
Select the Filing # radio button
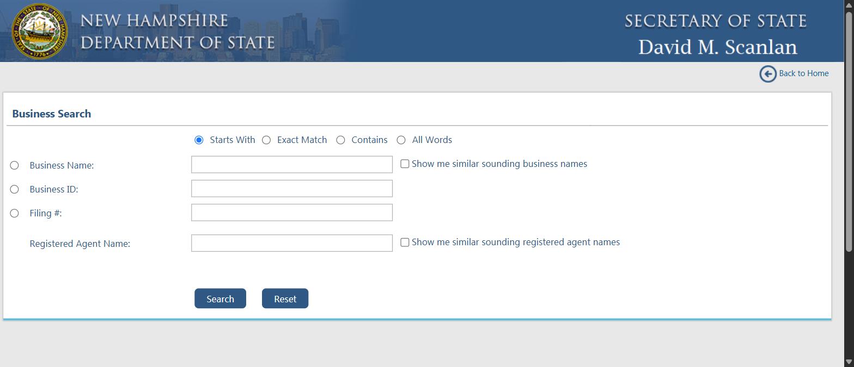[15, 213]
